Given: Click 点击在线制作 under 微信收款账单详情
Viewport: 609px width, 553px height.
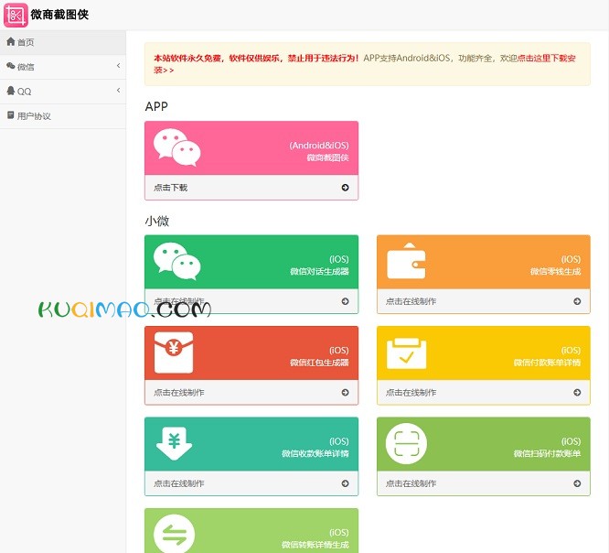Looking at the screenshot, I should [178, 483].
